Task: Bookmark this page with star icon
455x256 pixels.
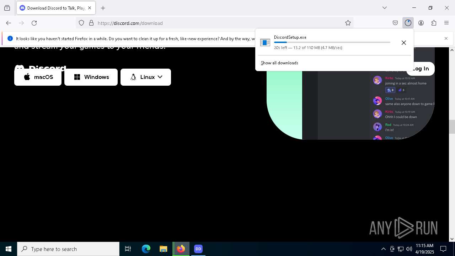Action: tap(348, 23)
